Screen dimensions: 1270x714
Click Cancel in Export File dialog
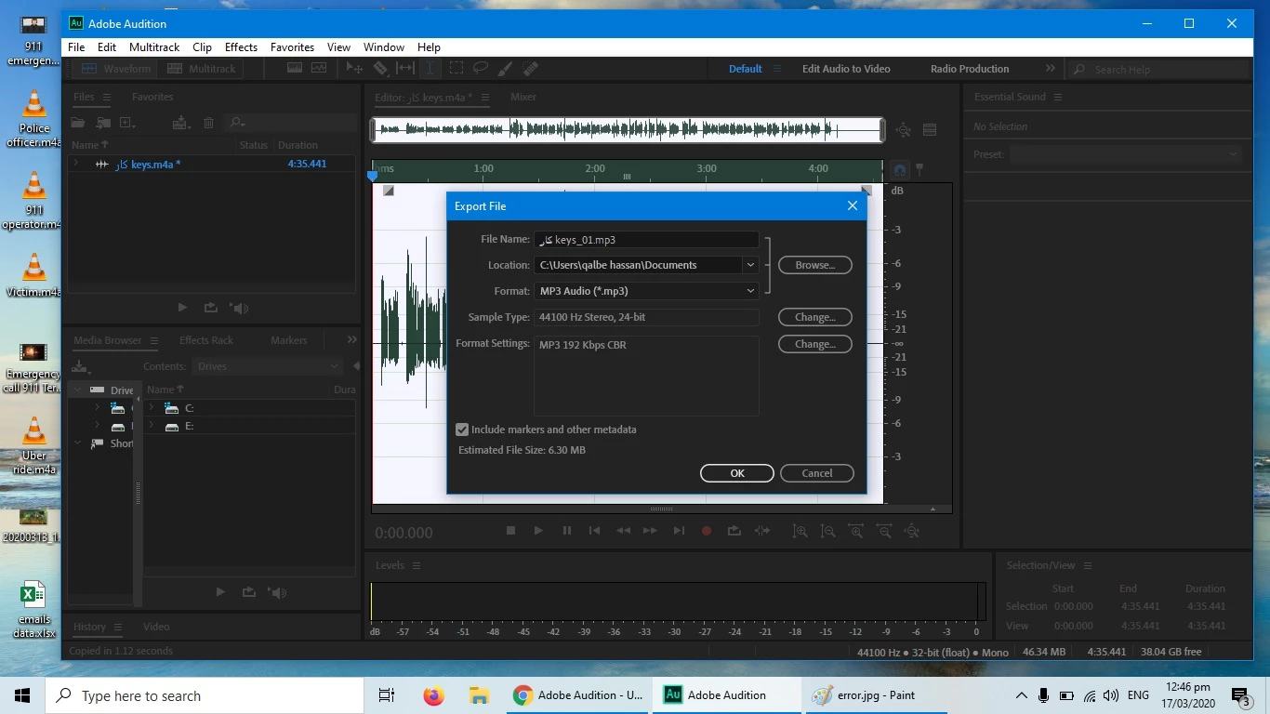(817, 473)
